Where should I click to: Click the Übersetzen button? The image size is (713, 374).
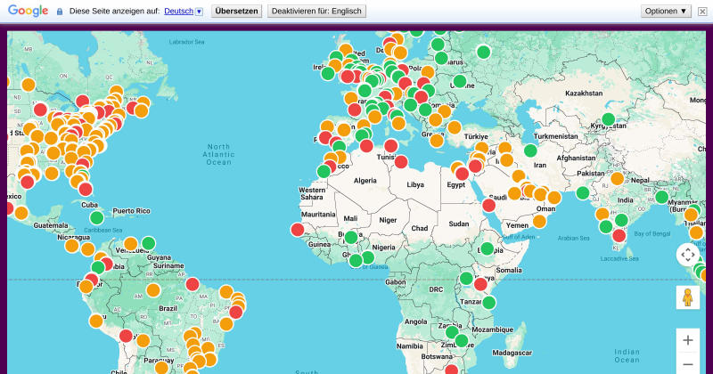[236, 11]
